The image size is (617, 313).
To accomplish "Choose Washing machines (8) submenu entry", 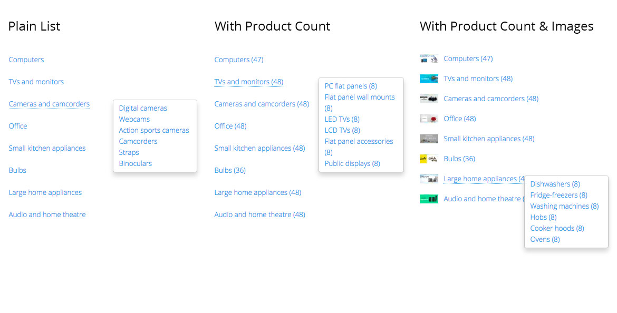I will coord(564,206).
